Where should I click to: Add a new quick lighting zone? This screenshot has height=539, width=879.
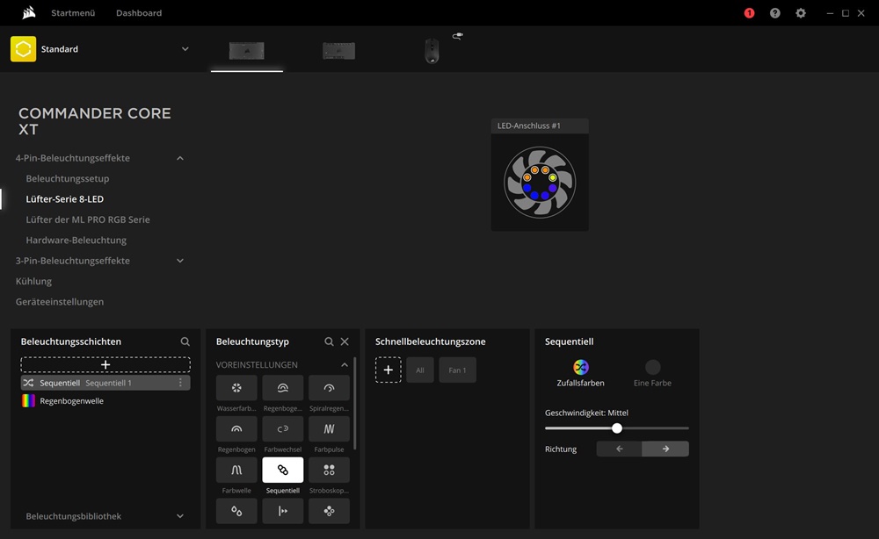coord(388,370)
